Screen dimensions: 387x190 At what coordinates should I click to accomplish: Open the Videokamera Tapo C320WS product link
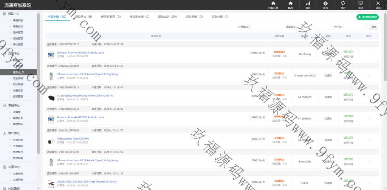(73, 139)
